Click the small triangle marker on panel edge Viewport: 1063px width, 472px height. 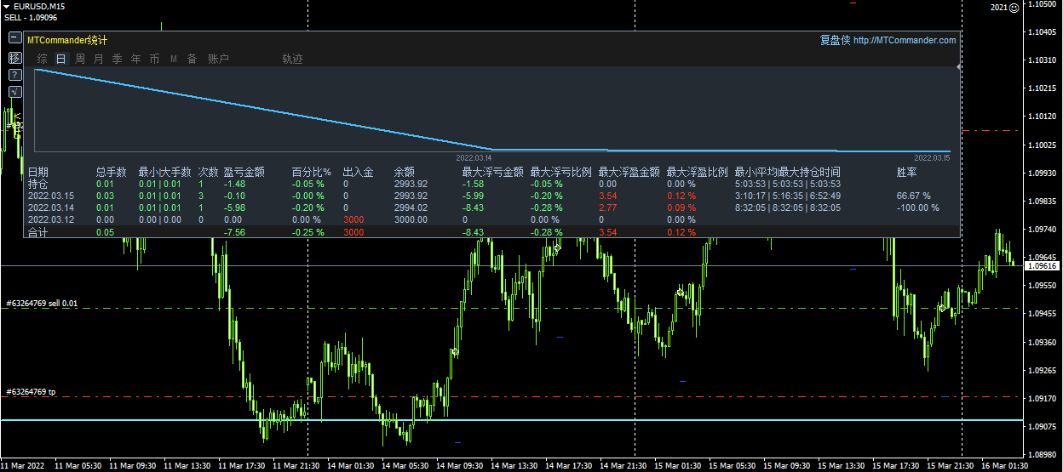(x=959, y=66)
